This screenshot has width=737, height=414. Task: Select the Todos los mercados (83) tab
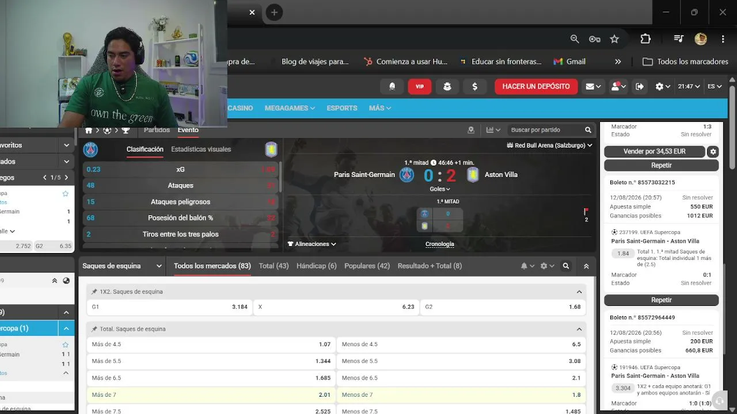[x=212, y=266]
